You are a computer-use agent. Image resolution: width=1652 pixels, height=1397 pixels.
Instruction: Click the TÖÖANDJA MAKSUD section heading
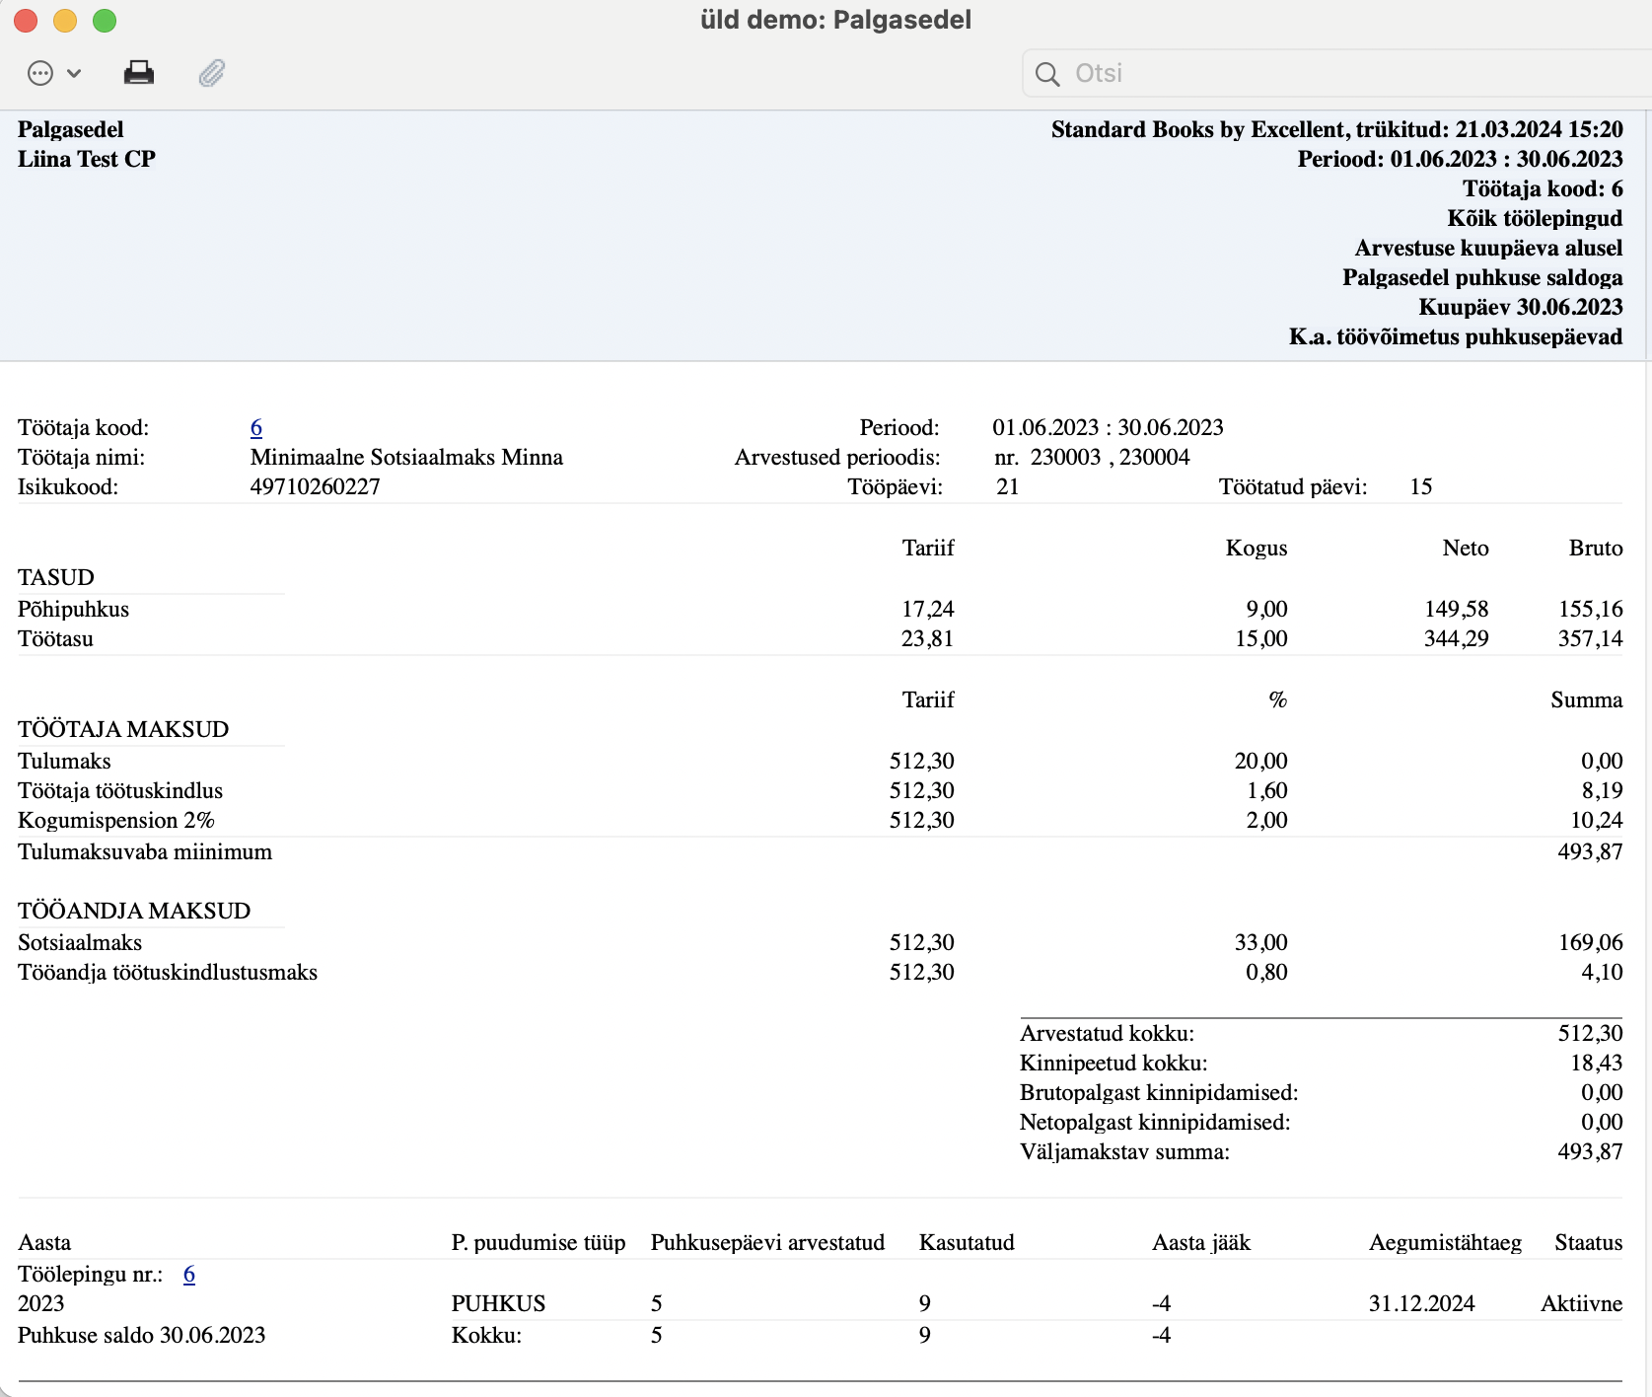(134, 911)
